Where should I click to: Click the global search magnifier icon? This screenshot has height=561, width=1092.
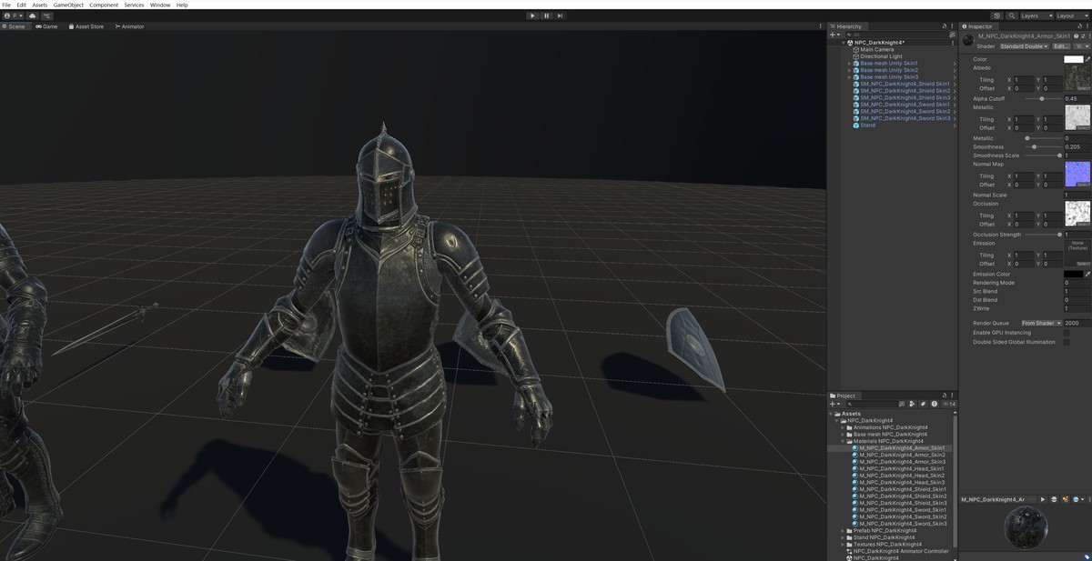coord(1012,15)
